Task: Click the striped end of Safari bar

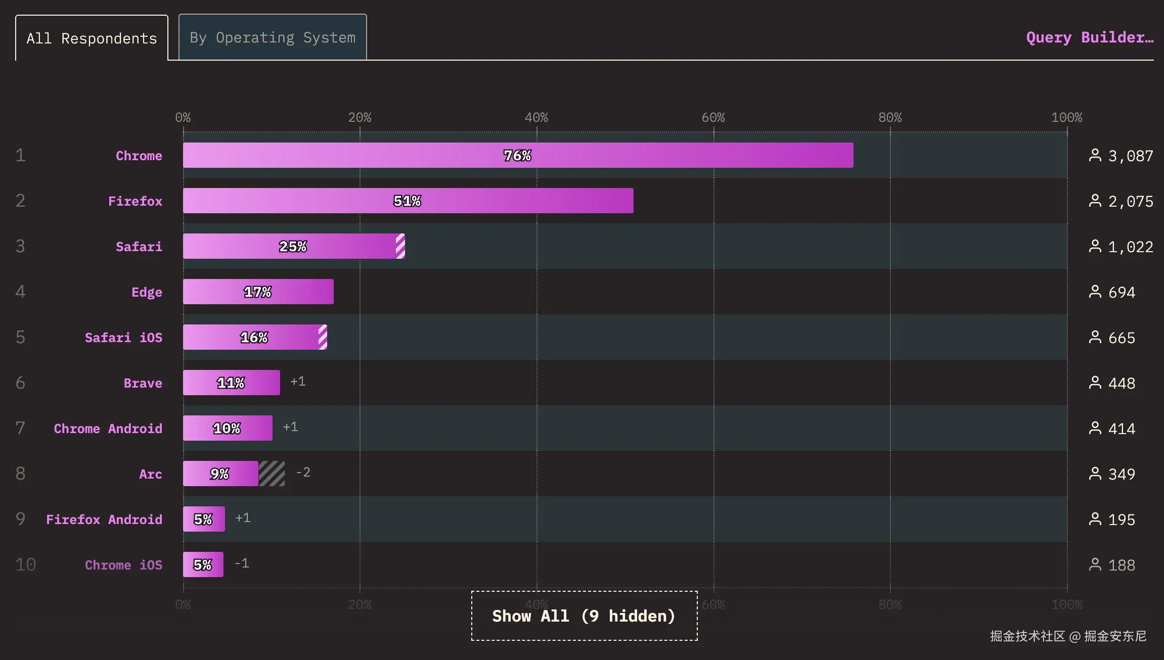Action: click(400, 246)
